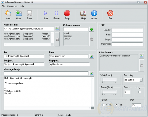Viewport: 148px width, 117px height.
Task: Select the user3@mail.com row
Action: click(x=27, y=39)
